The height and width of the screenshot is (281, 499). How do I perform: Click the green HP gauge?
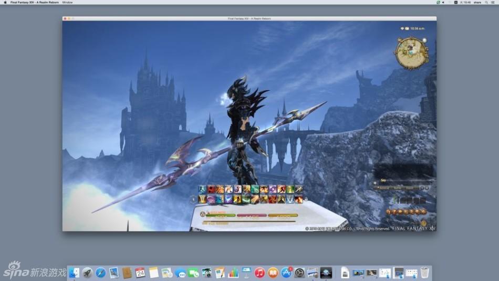pyautogui.click(x=221, y=215)
